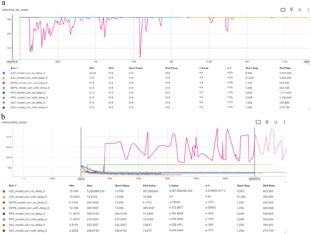Click pink swatch of A2C_model_corr_no_delay_0 in phm_score table

coord(4,191)
